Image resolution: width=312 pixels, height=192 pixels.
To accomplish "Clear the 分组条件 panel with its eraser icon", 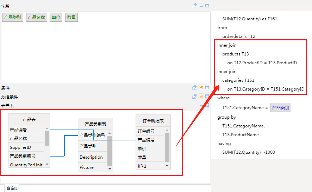I will tap(194, 97).
